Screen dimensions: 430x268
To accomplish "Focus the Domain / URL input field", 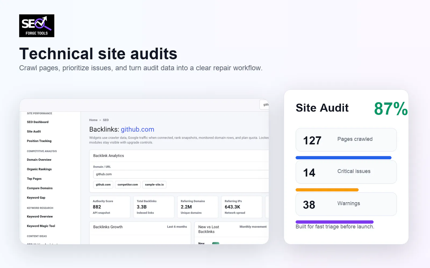I will click(x=181, y=174).
